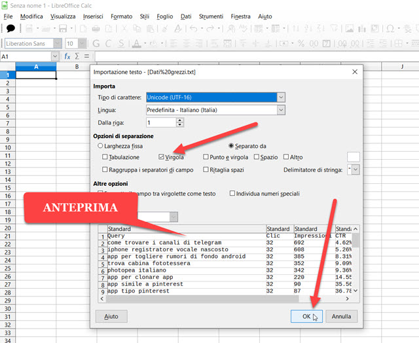Click the Spelling check icon
The image size is (419, 343).
(243, 28)
